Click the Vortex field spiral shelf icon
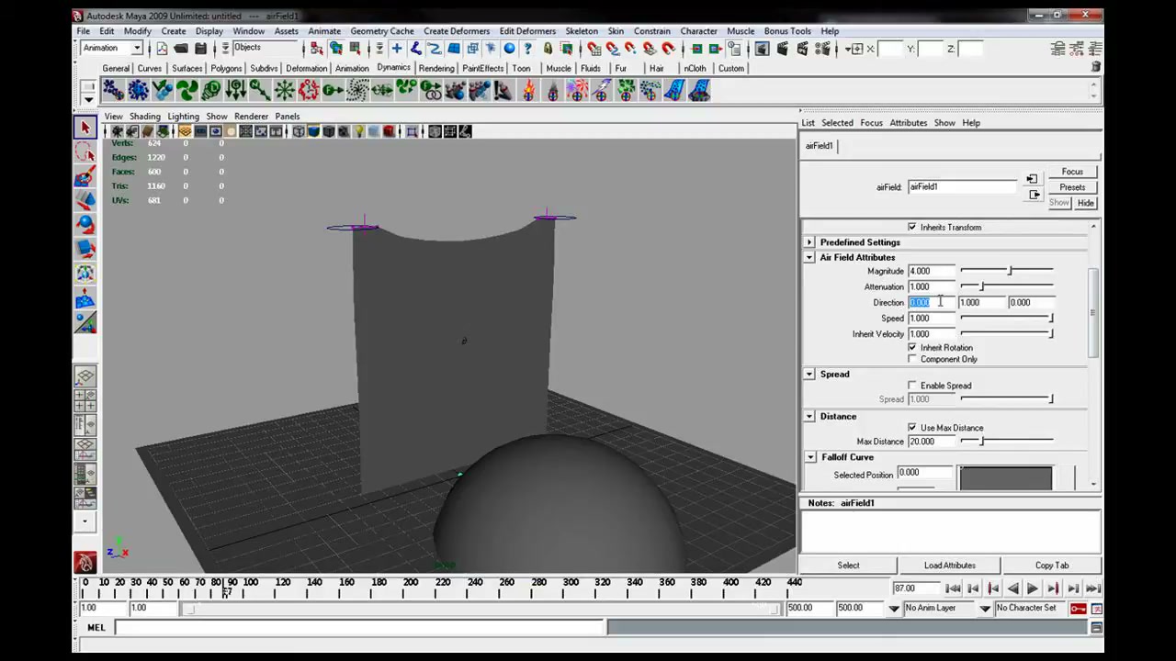The image size is (1176, 661). 357,90
